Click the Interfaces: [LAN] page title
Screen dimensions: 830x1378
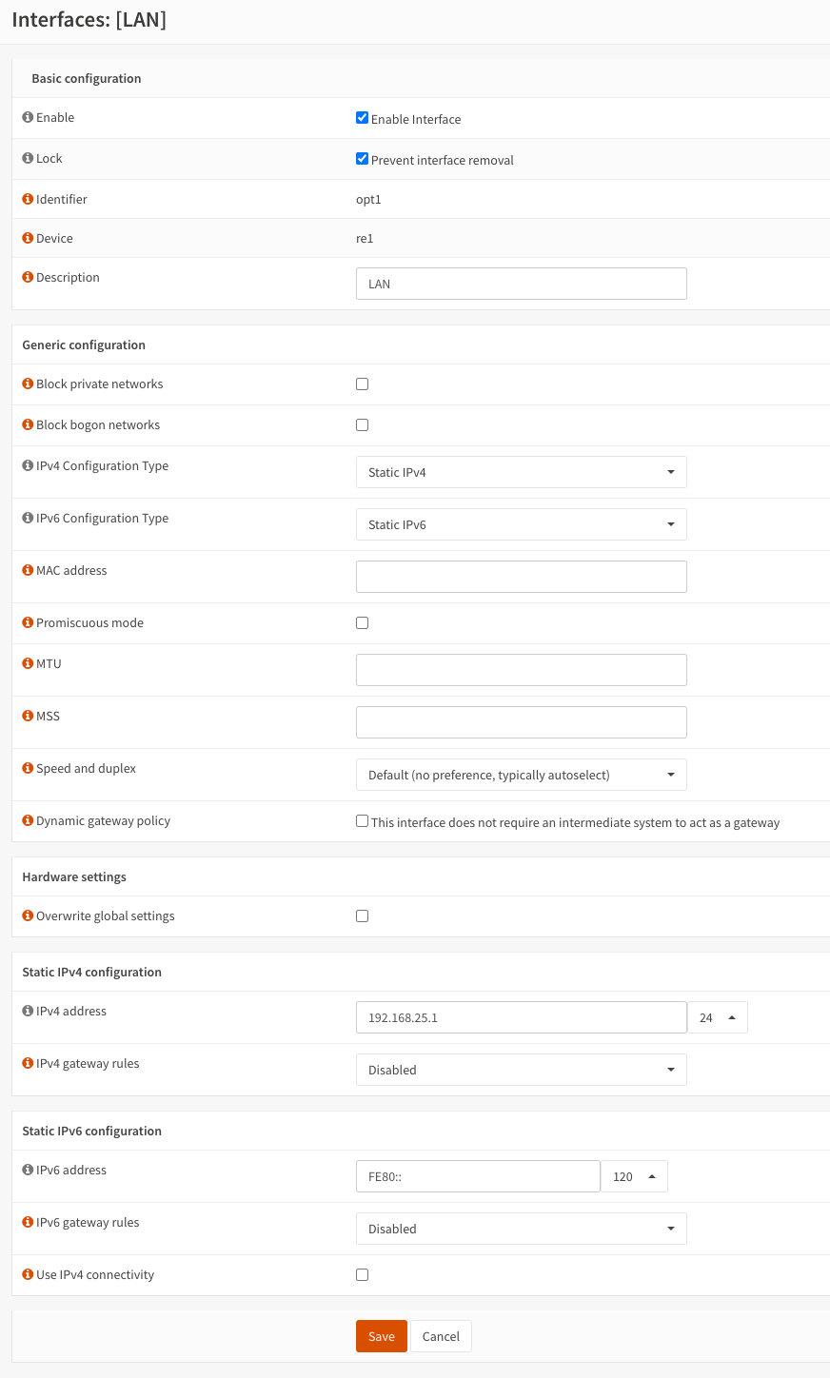point(89,20)
